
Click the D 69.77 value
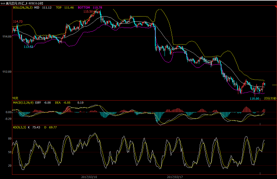[51, 127]
